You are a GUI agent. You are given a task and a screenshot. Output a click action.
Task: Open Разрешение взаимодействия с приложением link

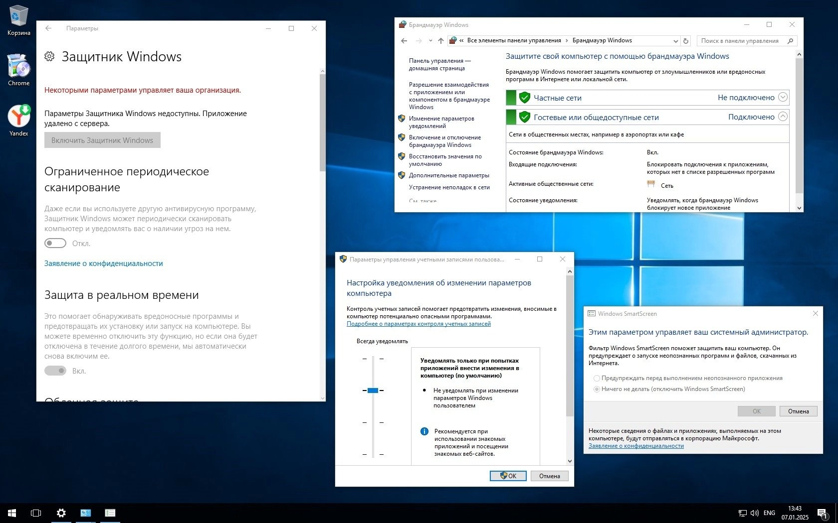pyautogui.click(x=449, y=96)
